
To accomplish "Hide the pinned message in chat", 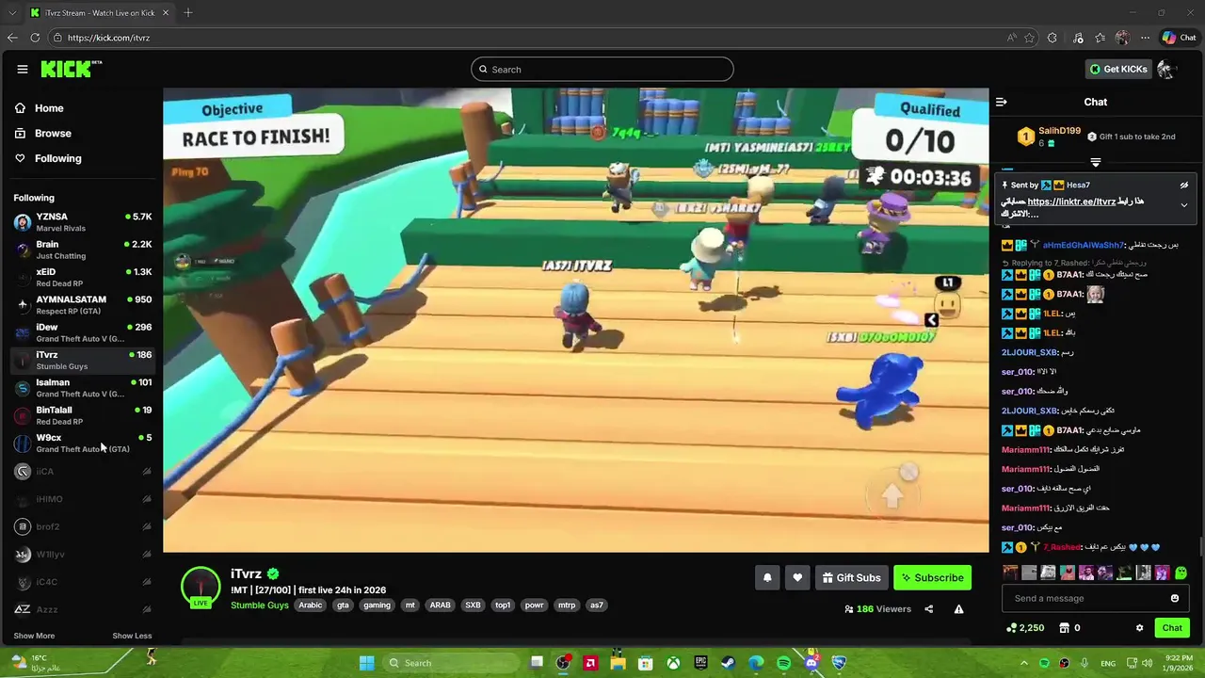I will (x=1184, y=186).
